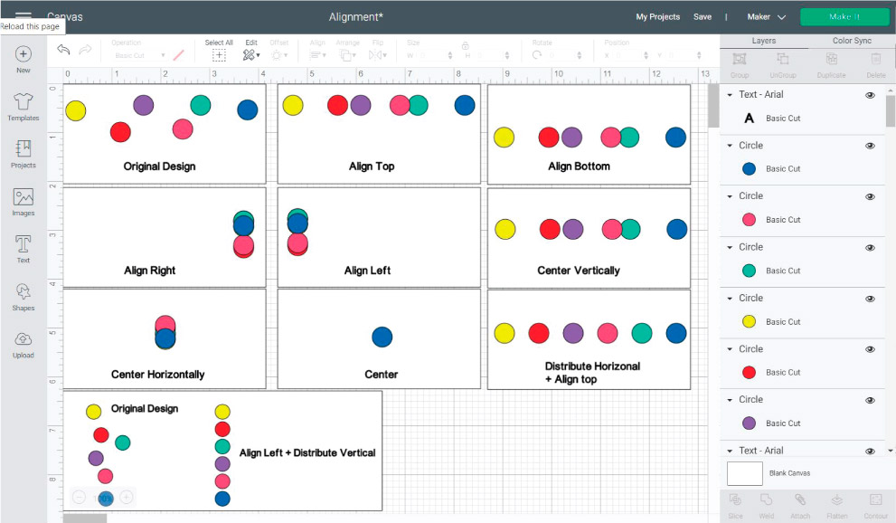Click the yellow circle layer swatch
Screen dimensions: 896x523
click(x=749, y=322)
